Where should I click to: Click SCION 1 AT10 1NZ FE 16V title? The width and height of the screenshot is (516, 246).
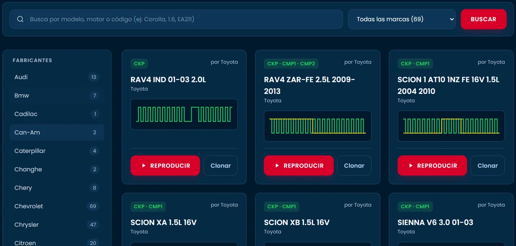448,85
